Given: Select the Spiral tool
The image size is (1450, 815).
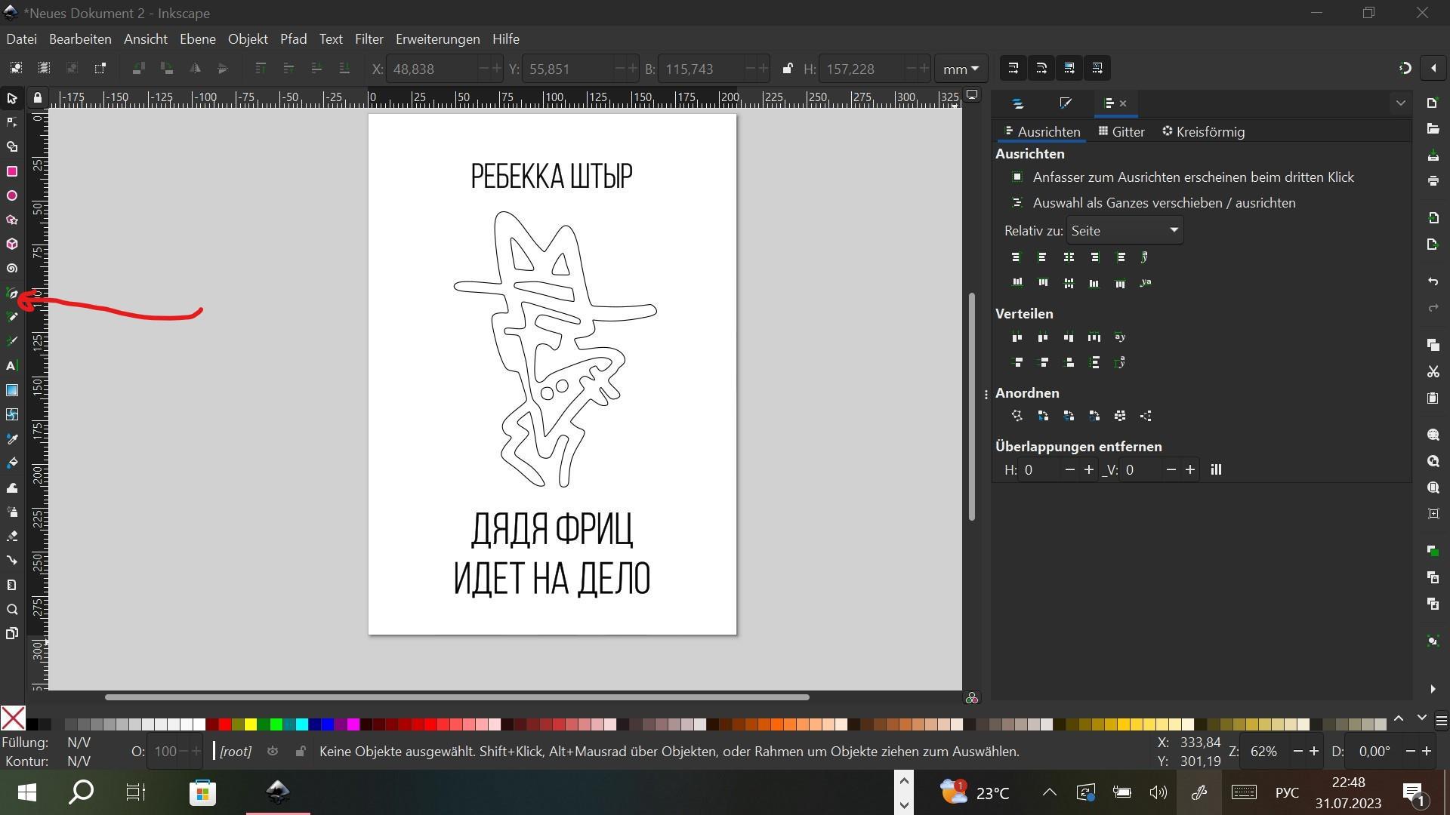Looking at the screenshot, I should pyautogui.click(x=12, y=269).
